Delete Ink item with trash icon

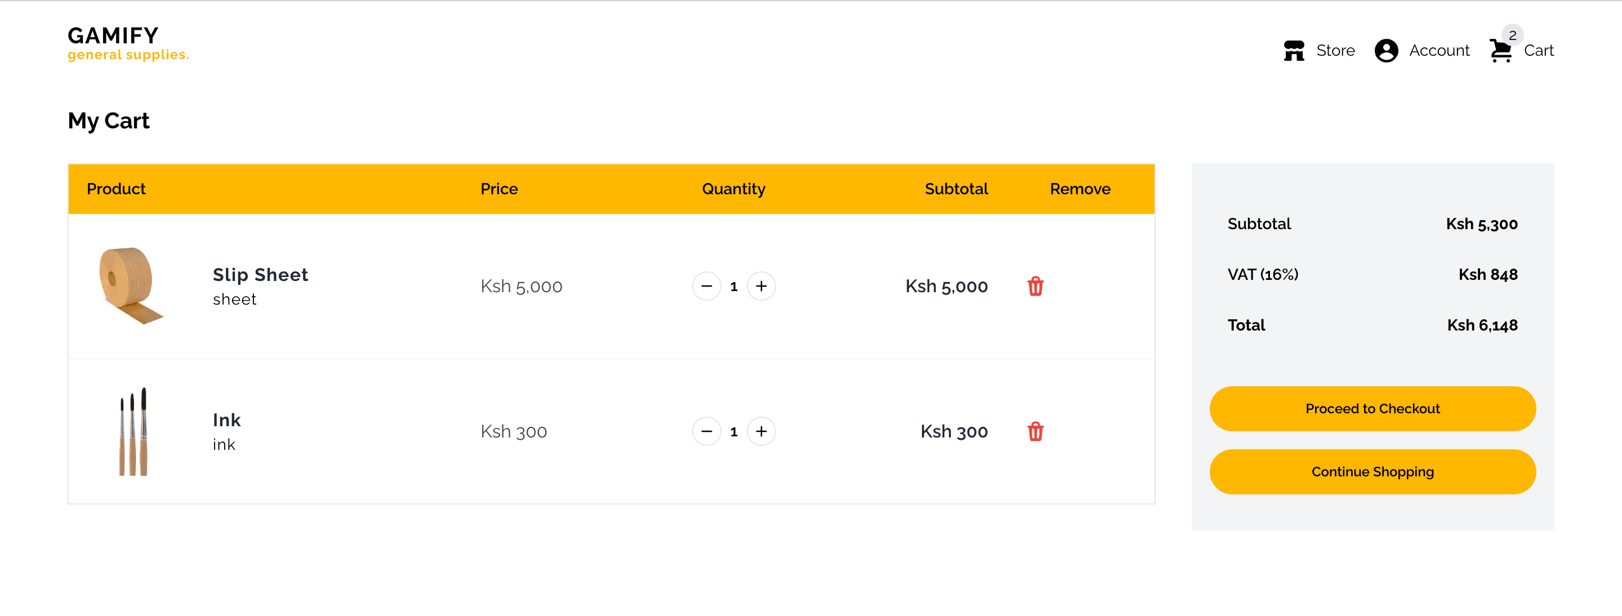pyautogui.click(x=1035, y=432)
